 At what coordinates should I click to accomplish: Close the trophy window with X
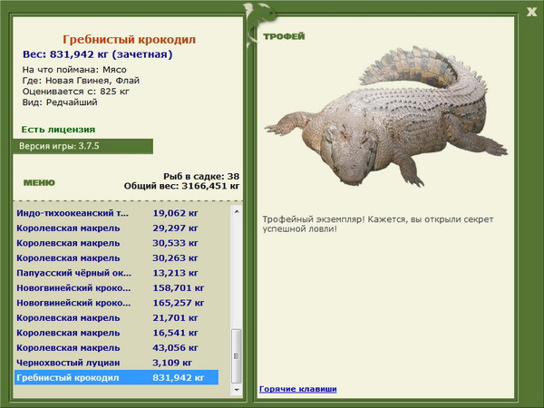pyautogui.click(x=531, y=12)
